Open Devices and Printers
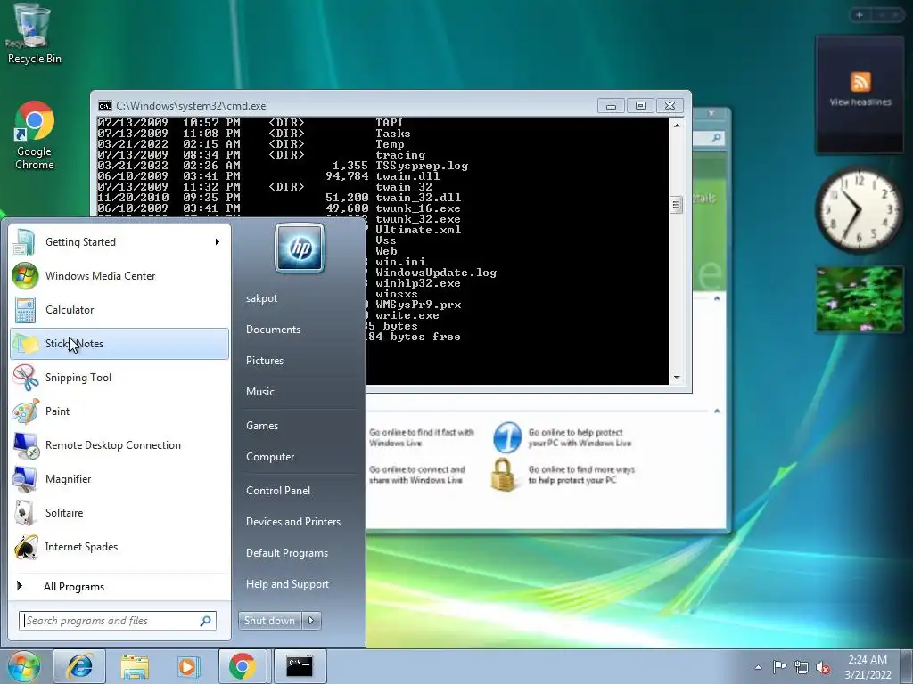913x684 pixels. pos(292,522)
